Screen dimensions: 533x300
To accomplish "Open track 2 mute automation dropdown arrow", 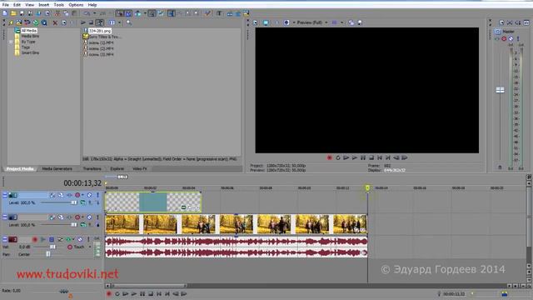I will pyautogui.click(x=82, y=217).
